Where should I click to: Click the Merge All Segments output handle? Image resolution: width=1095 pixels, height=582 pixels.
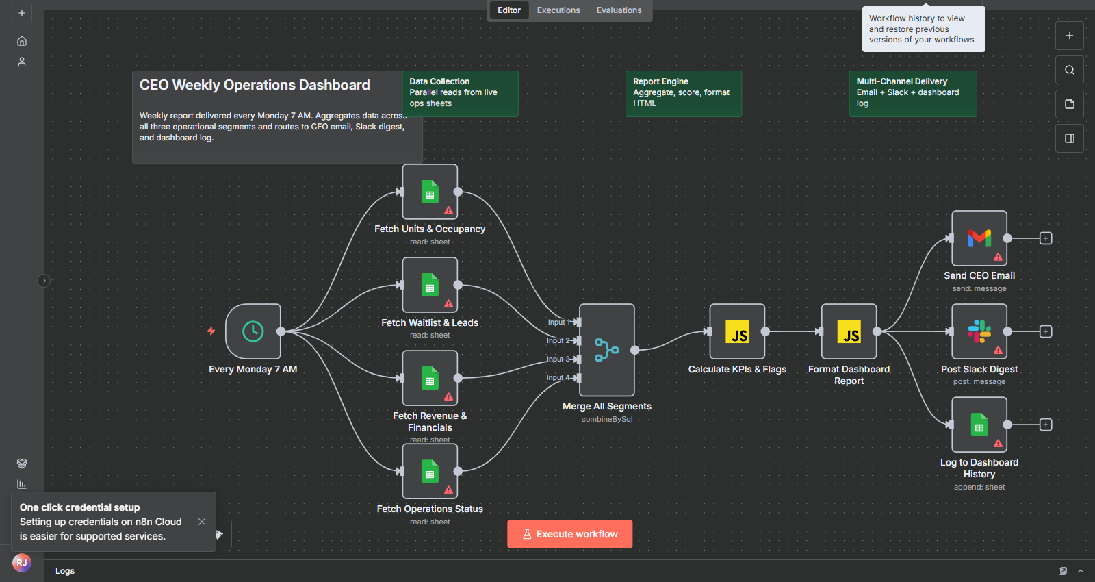635,350
